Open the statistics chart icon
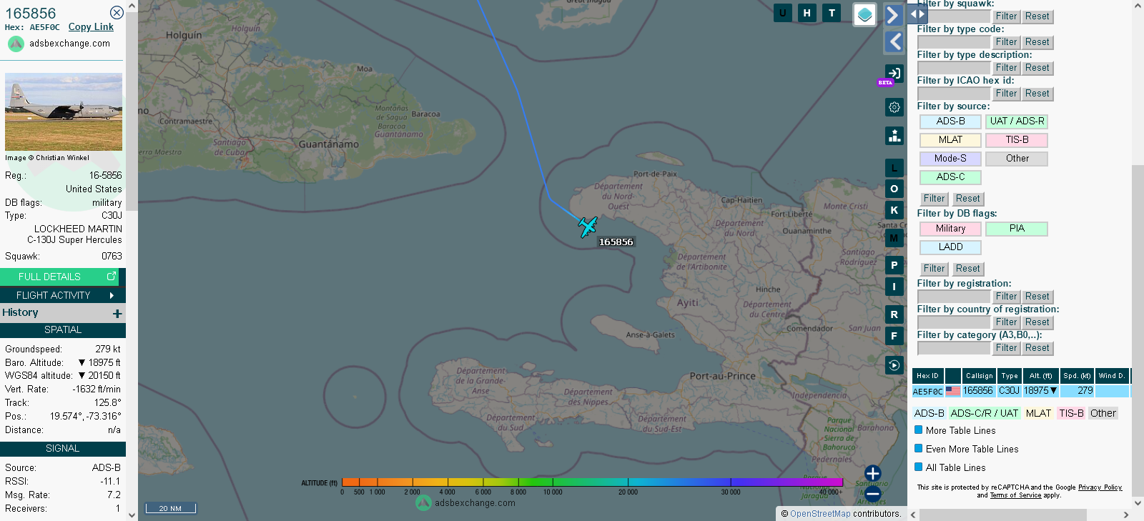The image size is (1144, 521). [x=894, y=136]
